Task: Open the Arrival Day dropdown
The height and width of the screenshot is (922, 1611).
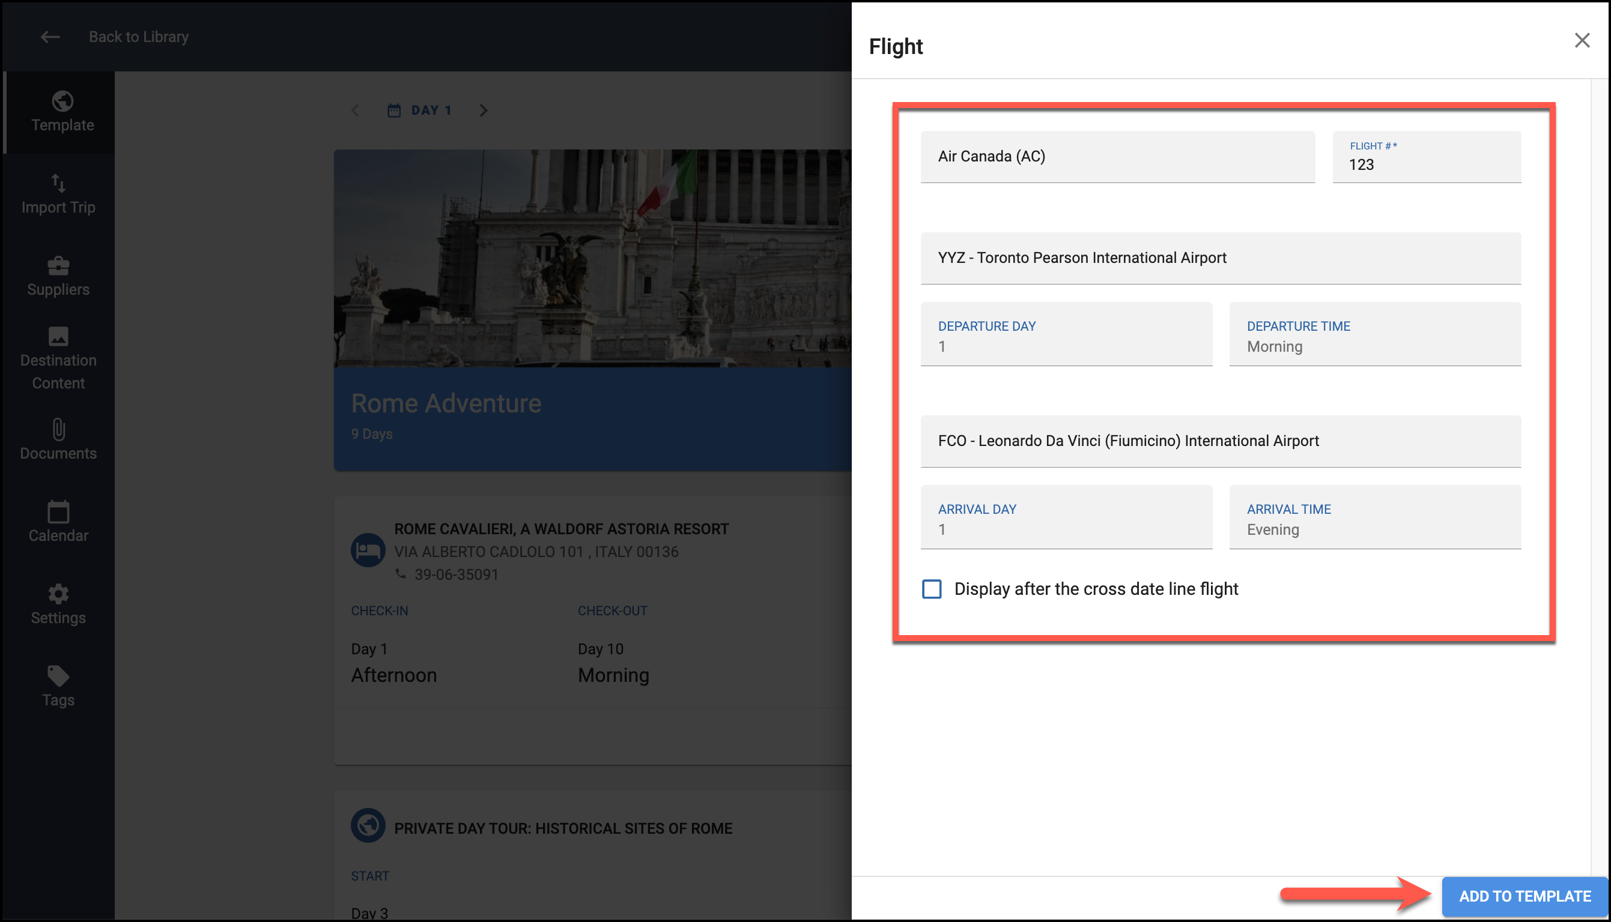Action: click(1066, 517)
